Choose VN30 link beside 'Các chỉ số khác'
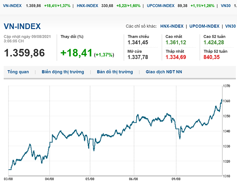The height and width of the screenshot is (184, 237). tap(230, 26)
